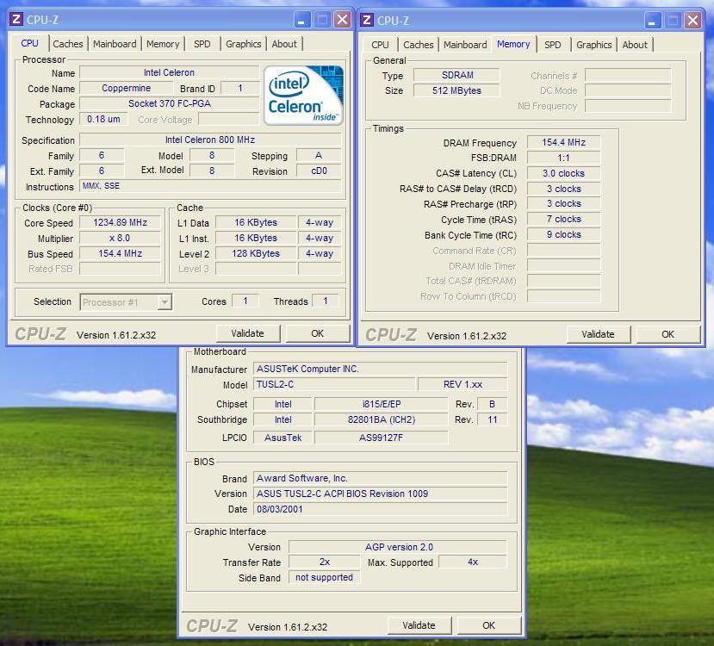Click the Transfer Rate value 2x
This screenshot has height=646, width=714.
324,562
